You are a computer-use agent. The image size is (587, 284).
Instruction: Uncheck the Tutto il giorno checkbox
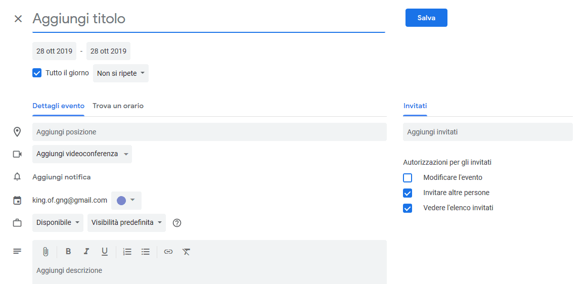37,73
